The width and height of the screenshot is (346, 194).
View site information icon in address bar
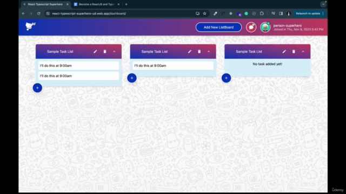point(48,13)
